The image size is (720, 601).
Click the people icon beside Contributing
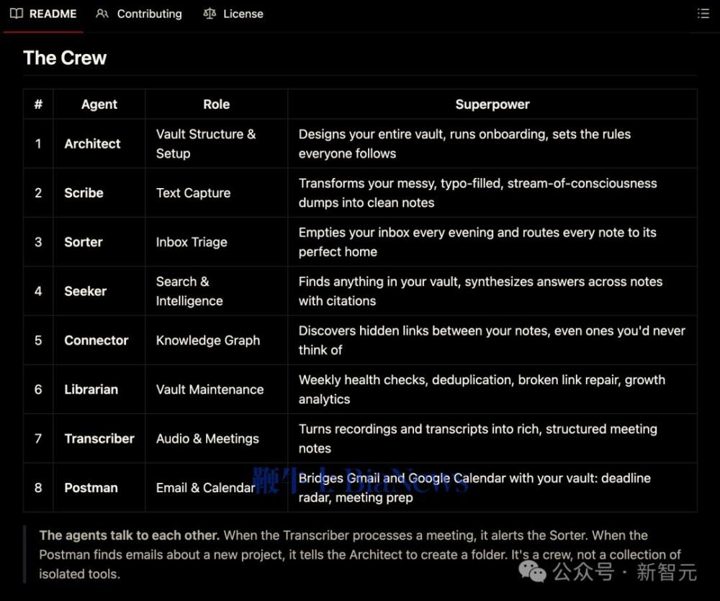point(102,14)
